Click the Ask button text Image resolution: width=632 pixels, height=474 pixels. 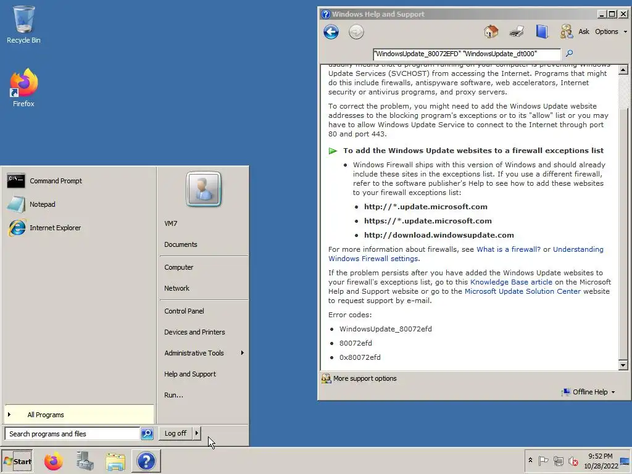(x=584, y=31)
